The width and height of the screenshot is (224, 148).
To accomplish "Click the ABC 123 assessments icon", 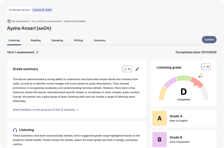I will coord(9,21).
